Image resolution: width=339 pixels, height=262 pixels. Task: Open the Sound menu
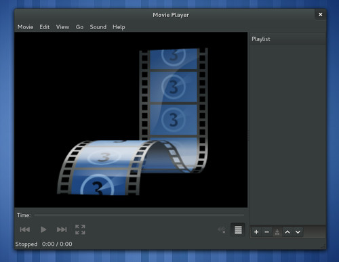coord(98,27)
